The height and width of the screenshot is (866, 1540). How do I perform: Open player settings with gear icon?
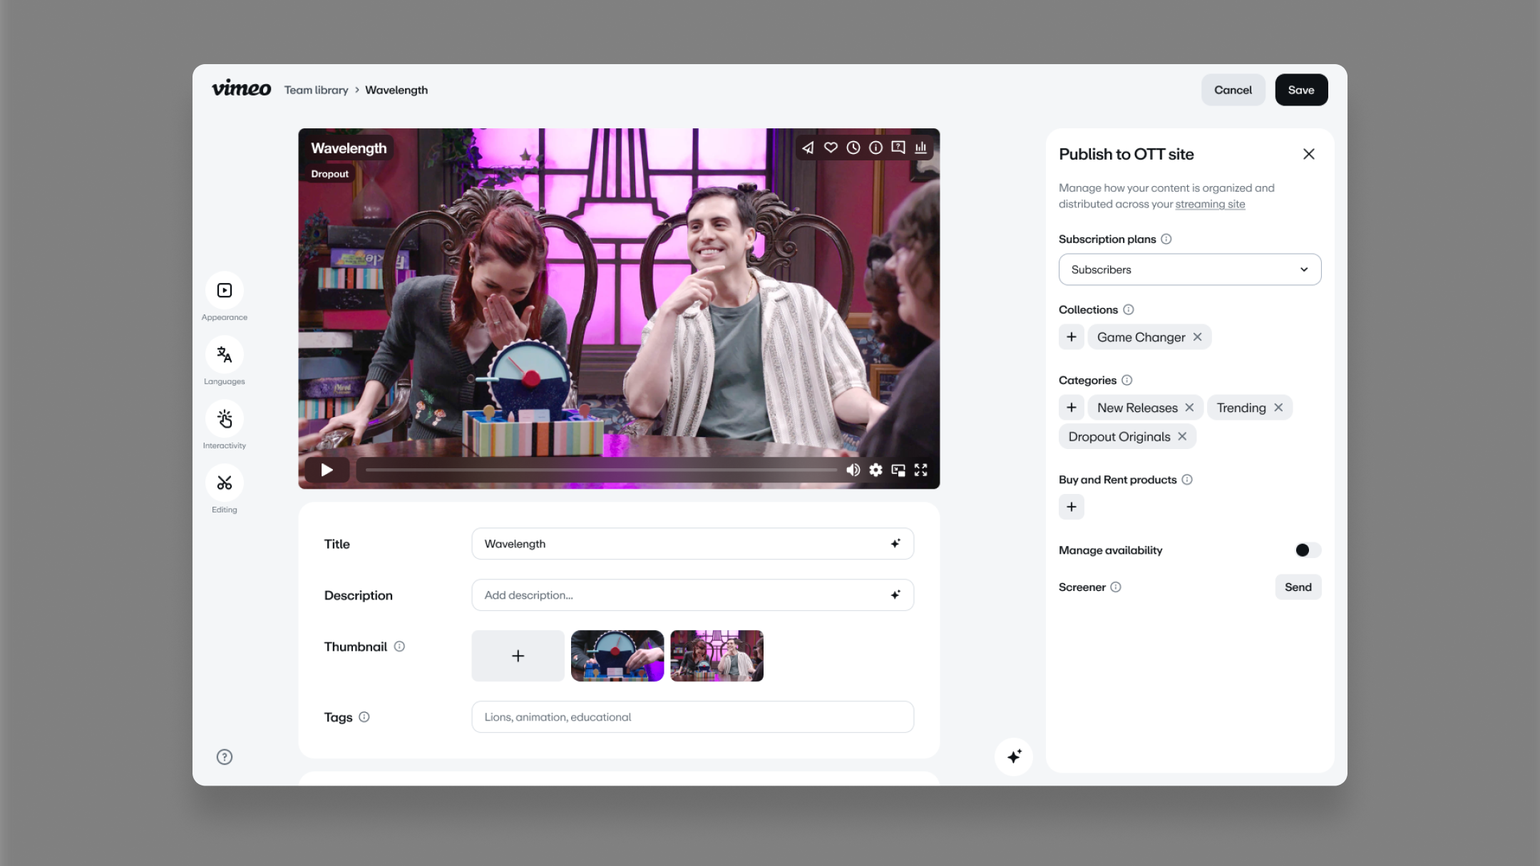click(x=876, y=470)
